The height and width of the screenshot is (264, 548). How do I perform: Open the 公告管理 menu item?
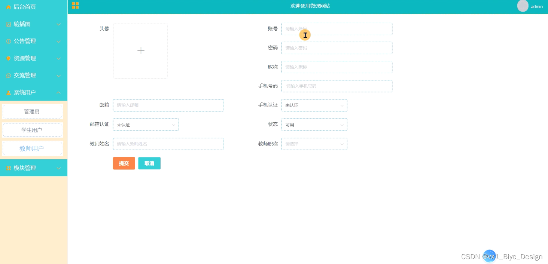tap(34, 41)
